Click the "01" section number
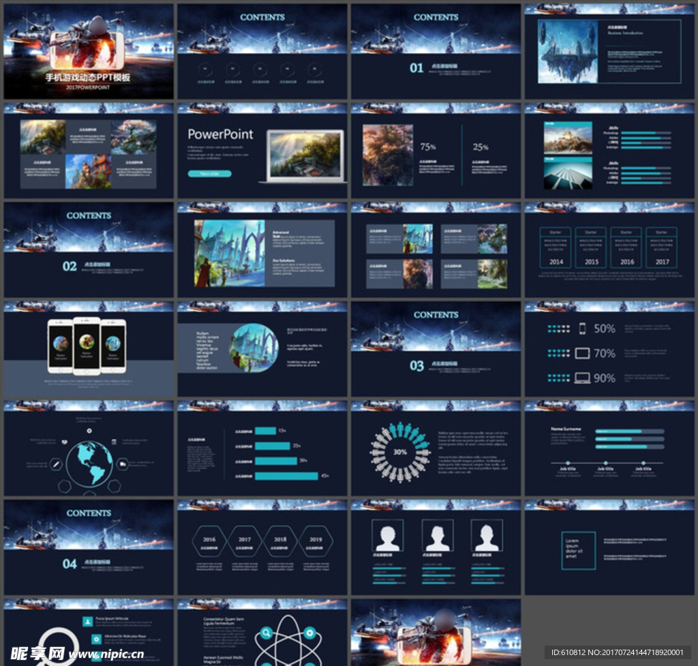 [416, 67]
